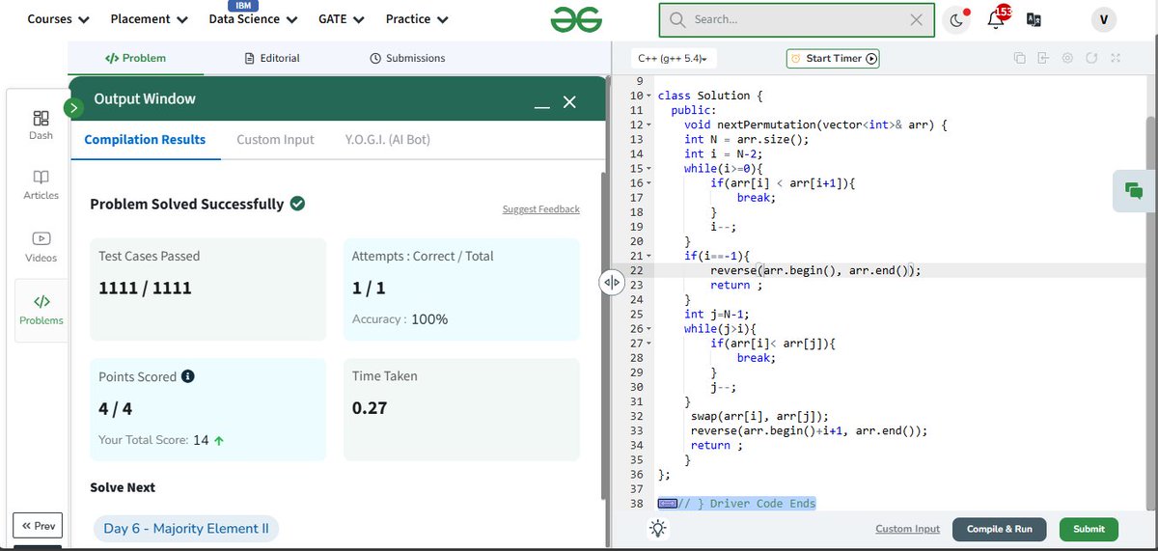Fold if block at line 16
Image resolution: width=1158 pixels, height=551 pixels.
648,183
